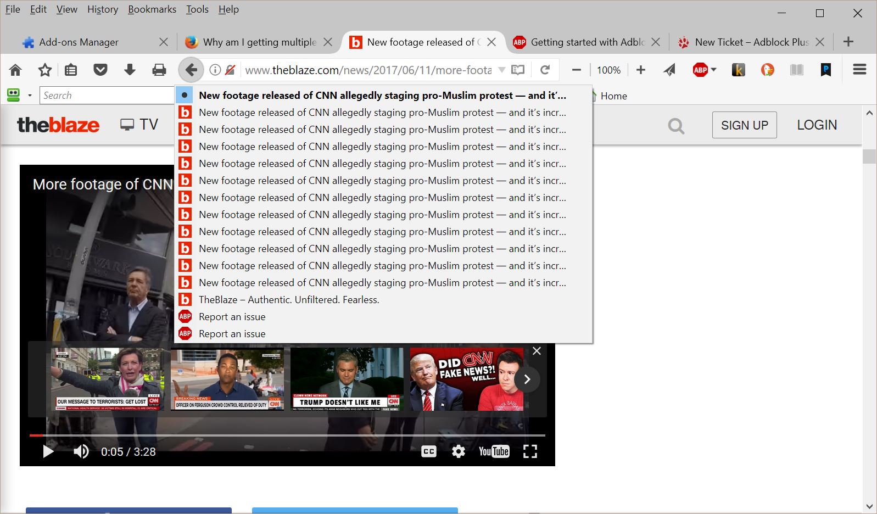877x514 pixels.
Task: Open video settings gear icon
Action: click(x=459, y=451)
